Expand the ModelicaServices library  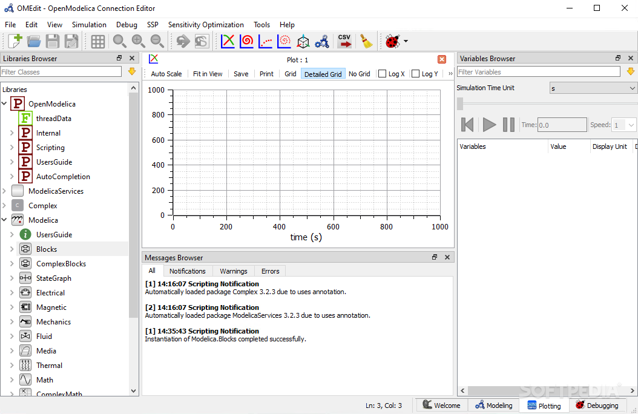click(x=4, y=191)
